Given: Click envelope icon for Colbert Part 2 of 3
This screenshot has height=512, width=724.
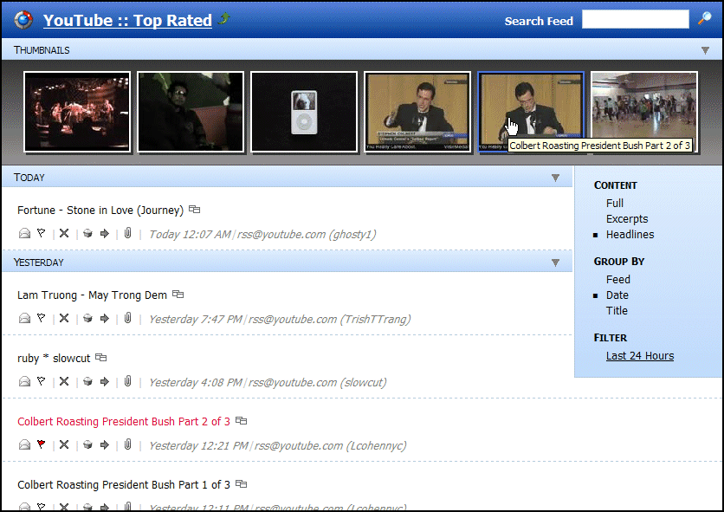Looking at the screenshot, I should pos(24,444).
